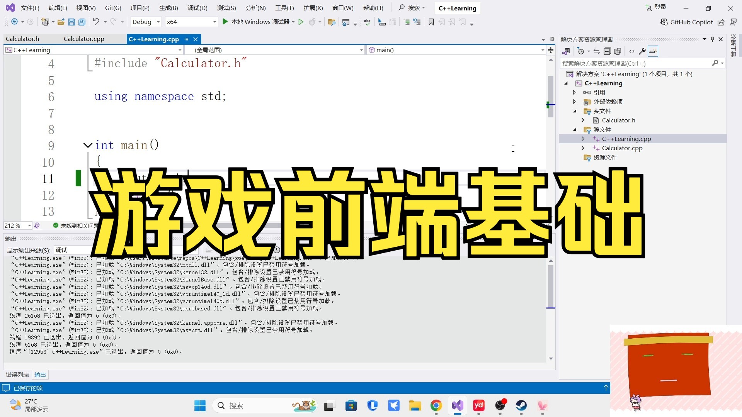Image resolution: width=742 pixels, height=417 pixels.
Task: Open File Explorer from the taskbar
Action: pyautogui.click(x=415, y=405)
